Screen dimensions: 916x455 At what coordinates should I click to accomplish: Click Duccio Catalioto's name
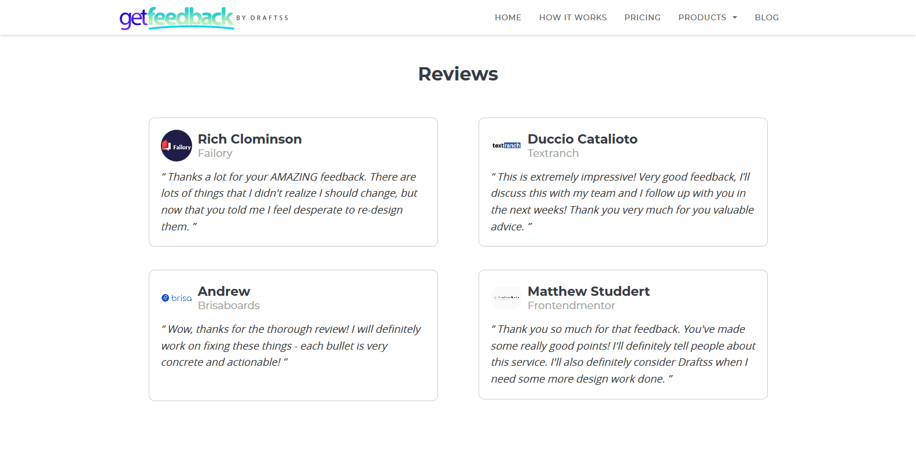[x=582, y=139]
